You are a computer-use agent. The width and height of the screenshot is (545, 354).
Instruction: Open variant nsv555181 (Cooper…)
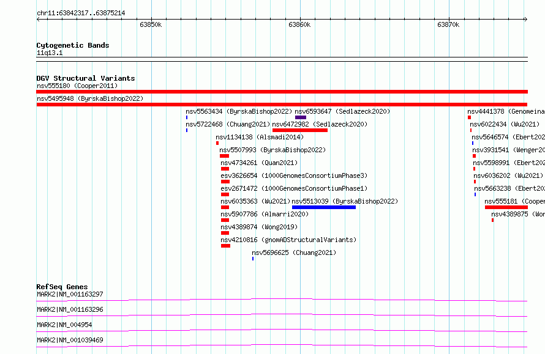515,201
